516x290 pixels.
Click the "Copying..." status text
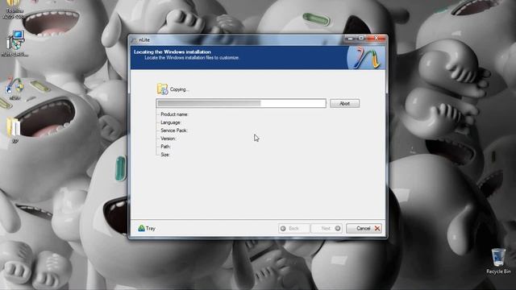[179, 89]
